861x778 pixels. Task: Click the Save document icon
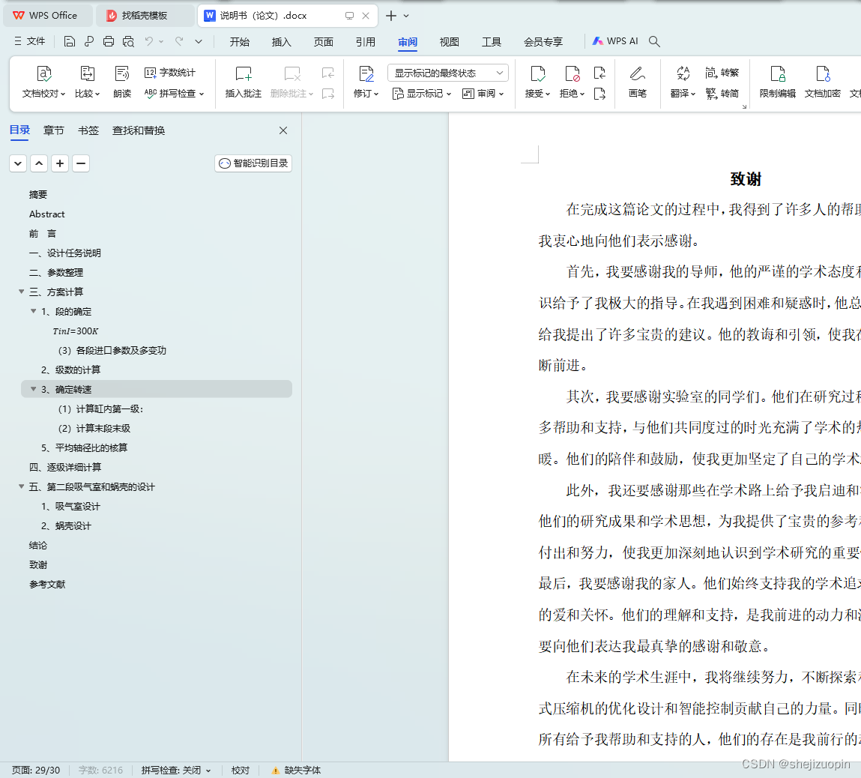click(69, 41)
